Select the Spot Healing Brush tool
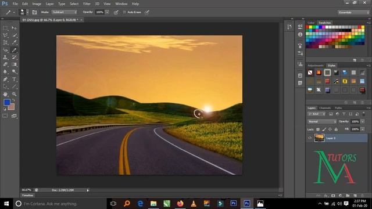 (x=5, y=51)
